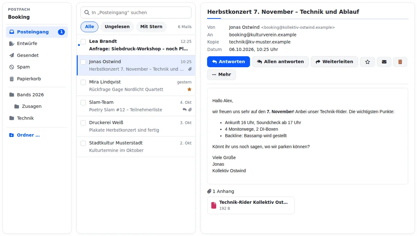417x236 pixels.
Task: Open the Technik folder
Action: (37, 118)
